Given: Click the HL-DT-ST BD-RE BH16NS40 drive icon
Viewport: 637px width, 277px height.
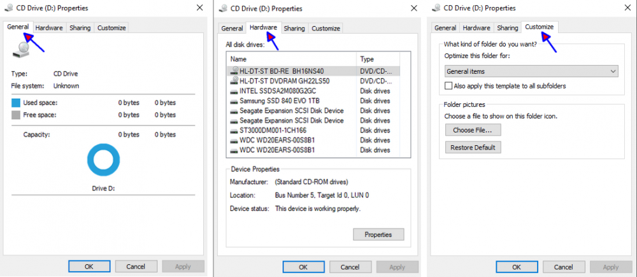Looking at the screenshot, I should (234, 71).
